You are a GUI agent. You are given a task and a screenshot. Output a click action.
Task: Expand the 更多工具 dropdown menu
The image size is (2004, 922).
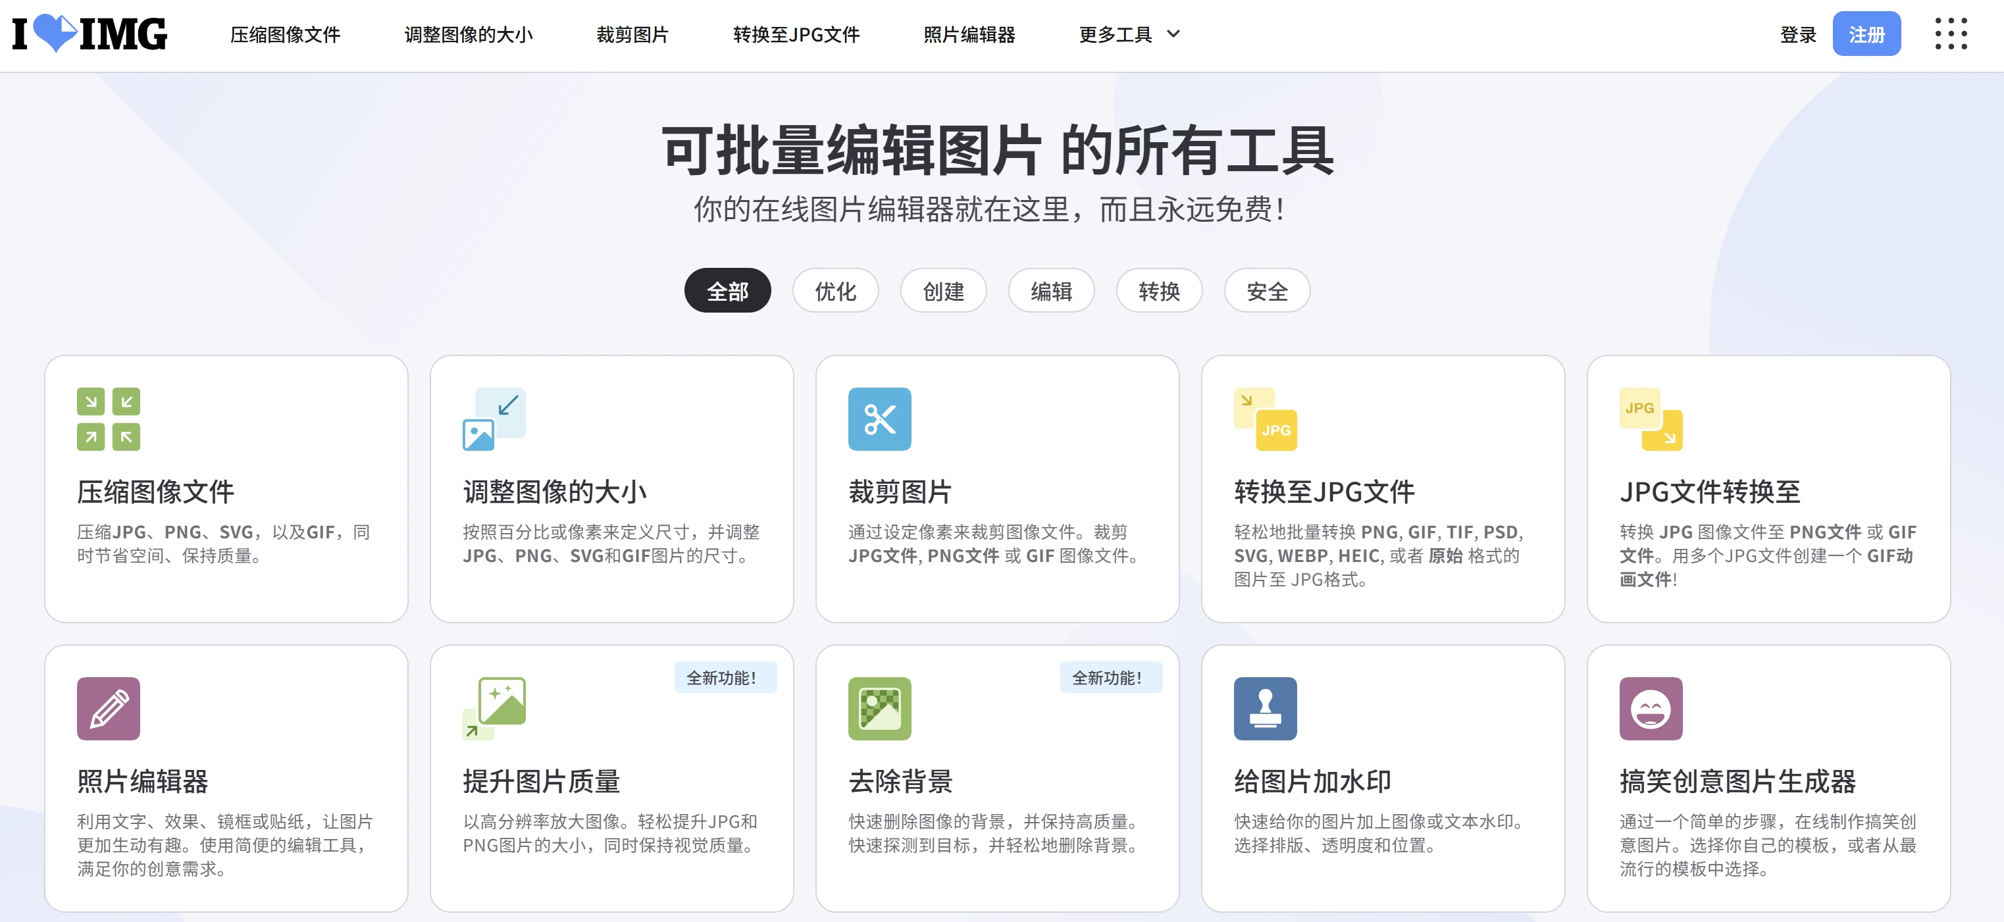click(x=1129, y=34)
